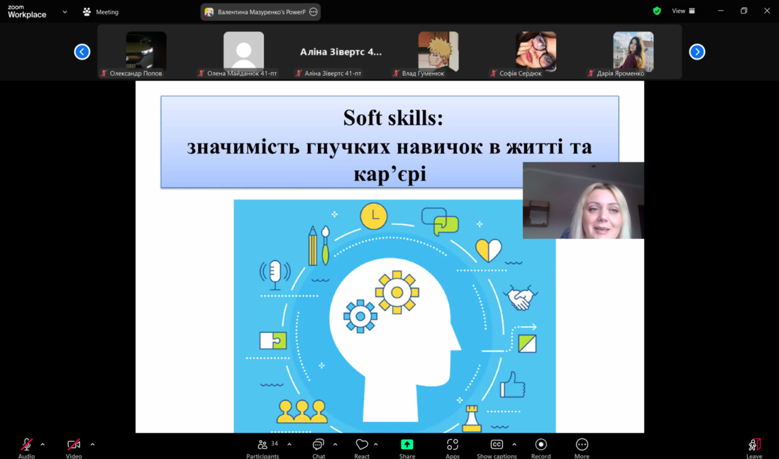Show next participants with right arrow
Screen dimensions: 779x459
[x=697, y=52]
